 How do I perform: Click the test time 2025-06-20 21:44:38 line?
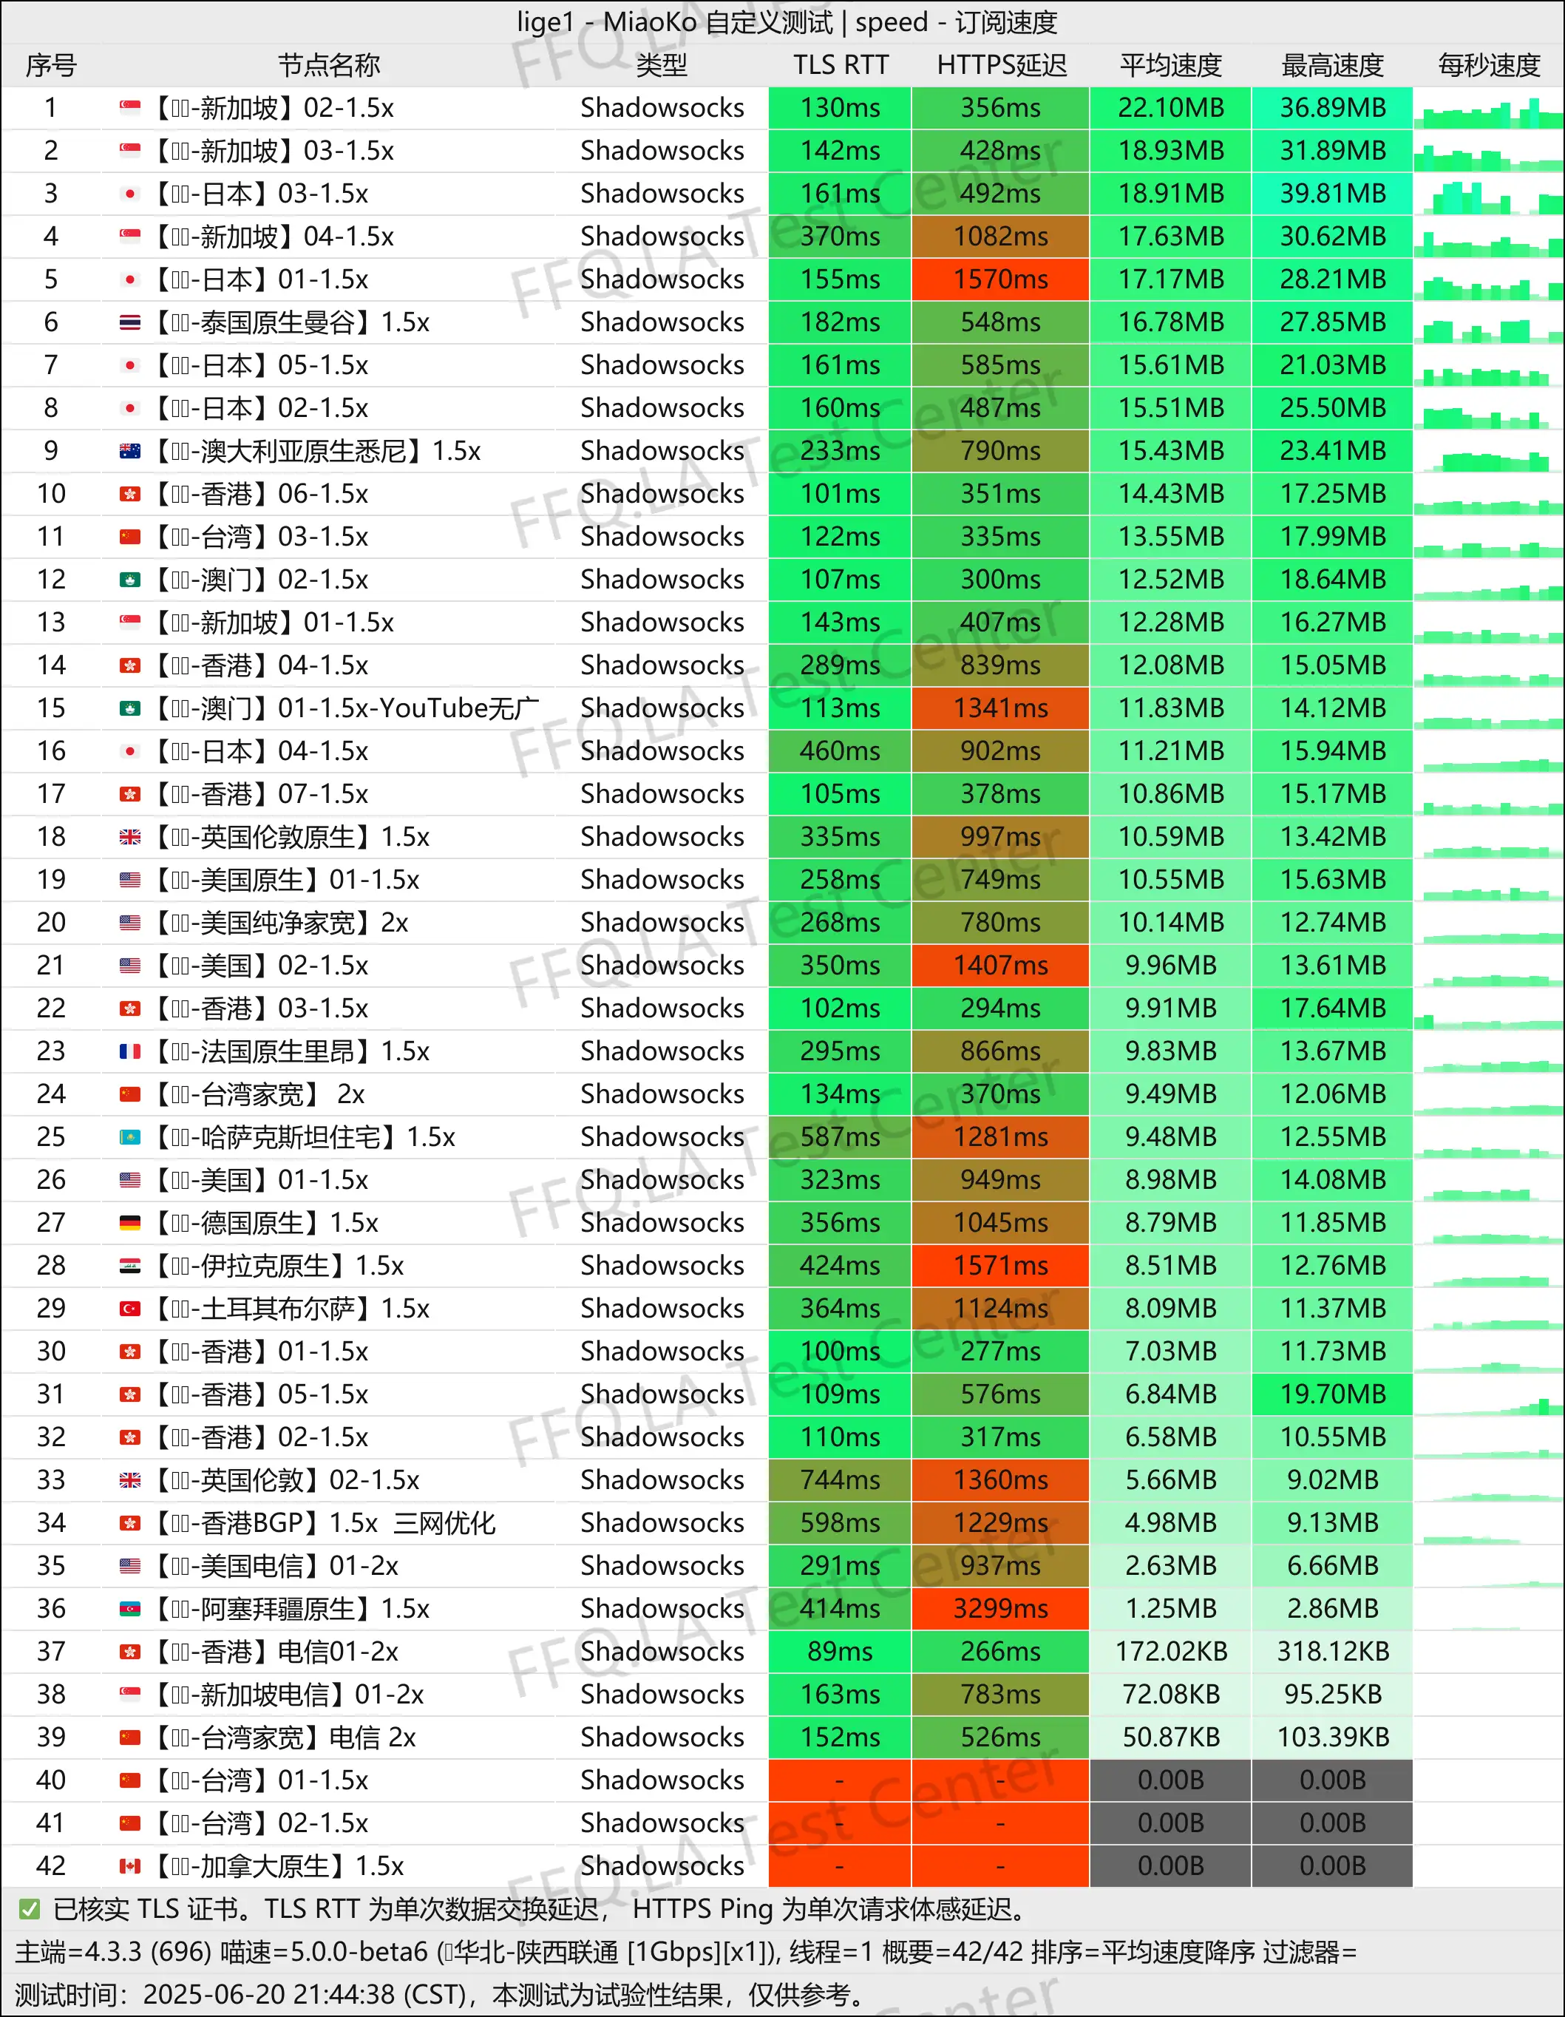[x=441, y=1995]
